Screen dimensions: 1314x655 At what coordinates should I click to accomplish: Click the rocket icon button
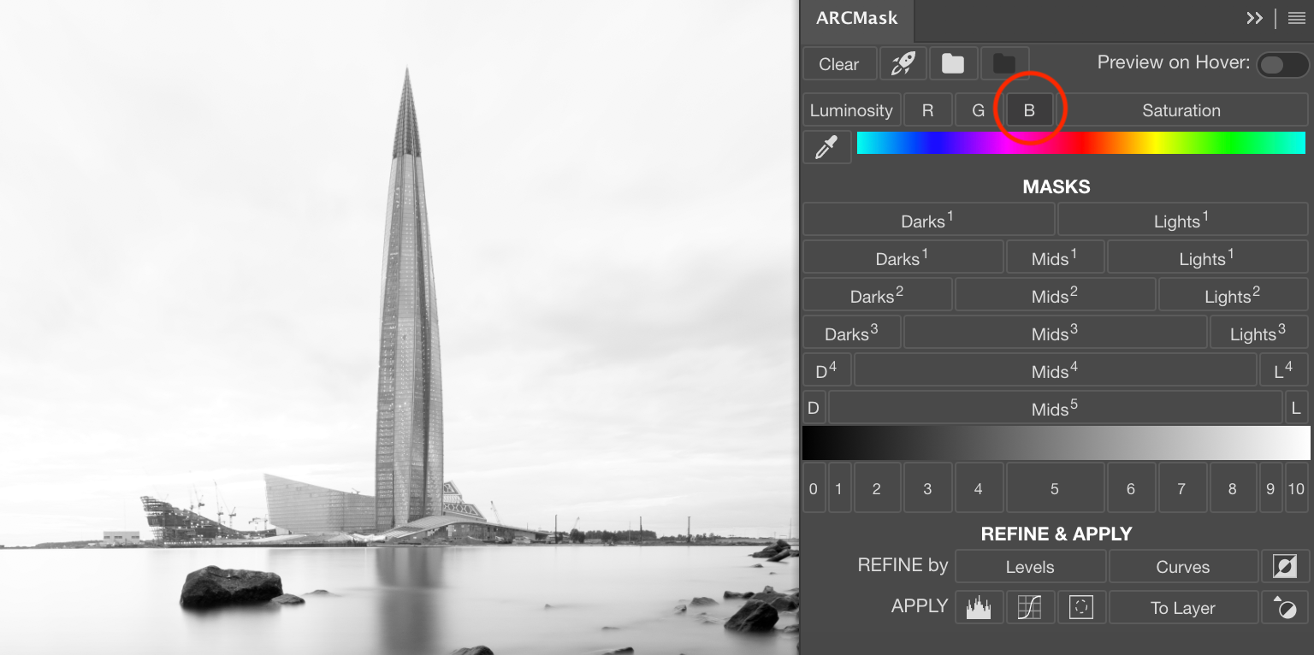903,63
